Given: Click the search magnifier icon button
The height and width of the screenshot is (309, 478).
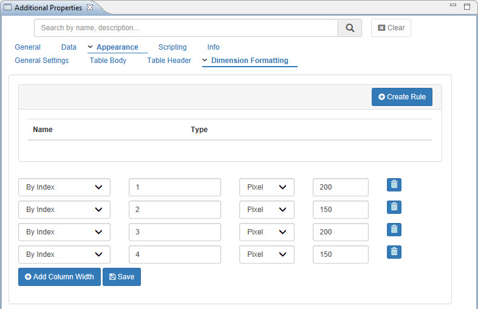Looking at the screenshot, I should coord(349,28).
